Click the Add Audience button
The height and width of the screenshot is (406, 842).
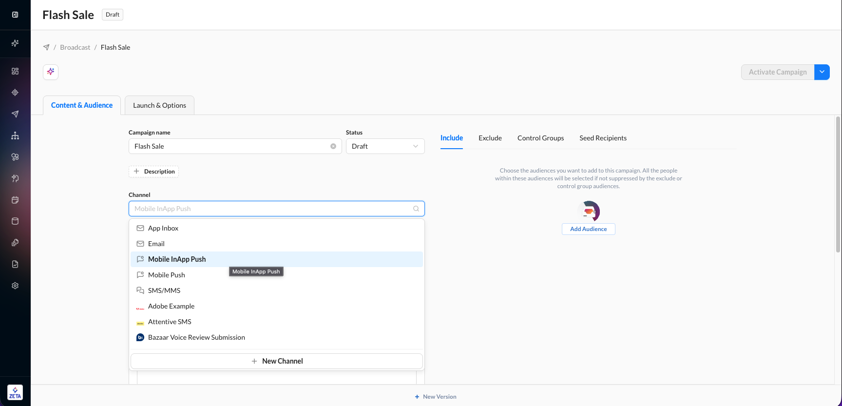pyautogui.click(x=589, y=229)
